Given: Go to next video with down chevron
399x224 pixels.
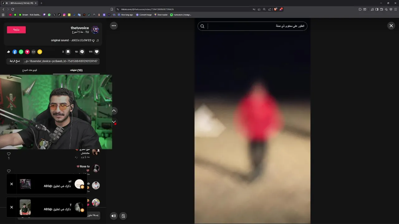Looking at the screenshot, I should [114, 122].
